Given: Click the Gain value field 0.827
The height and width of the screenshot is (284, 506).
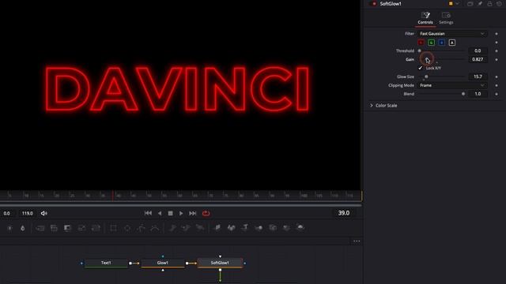Looking at the screenshot, I should click(478, 60).
